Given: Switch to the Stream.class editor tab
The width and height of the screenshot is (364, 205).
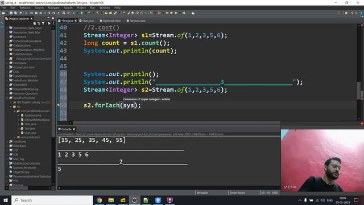Looking at the screenshot, I should pos(136,20).
